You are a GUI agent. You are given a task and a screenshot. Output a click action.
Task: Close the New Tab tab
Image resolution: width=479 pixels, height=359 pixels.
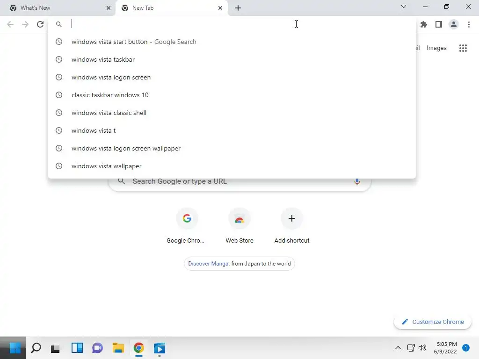220,8
